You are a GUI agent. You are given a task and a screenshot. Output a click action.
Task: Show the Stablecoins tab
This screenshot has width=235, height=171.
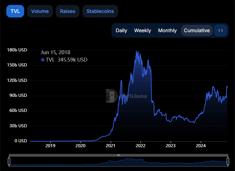(x=100, y=11)
